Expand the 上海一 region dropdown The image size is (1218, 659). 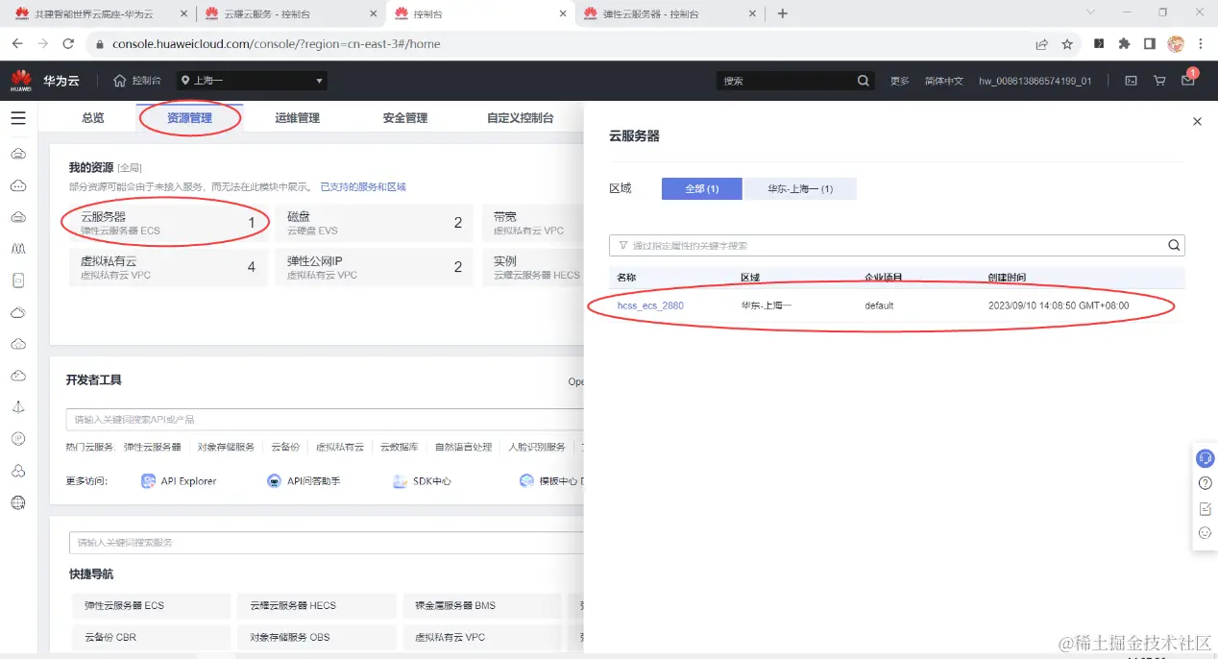253,81
